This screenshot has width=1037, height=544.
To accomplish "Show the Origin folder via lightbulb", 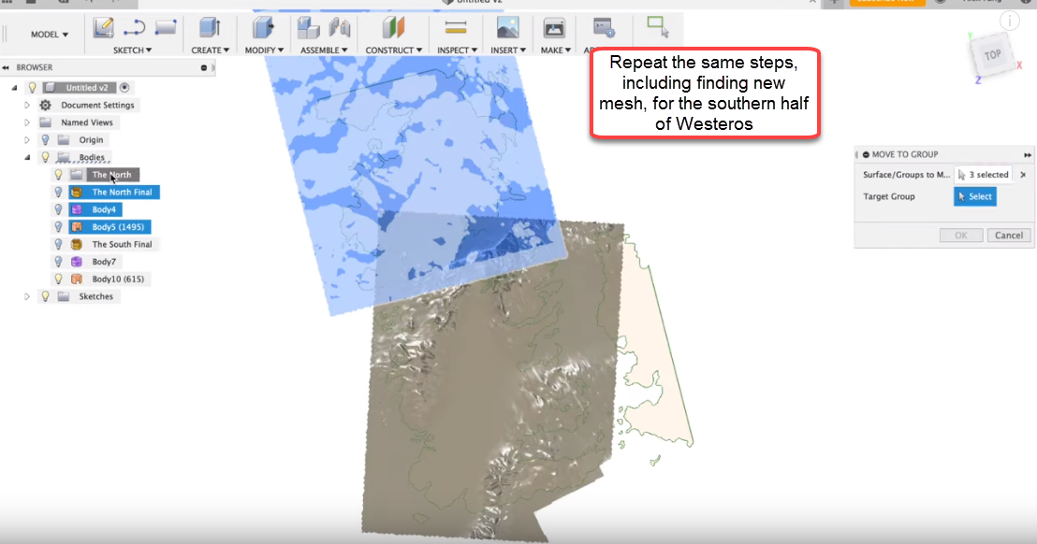I will tap(45, 140).
